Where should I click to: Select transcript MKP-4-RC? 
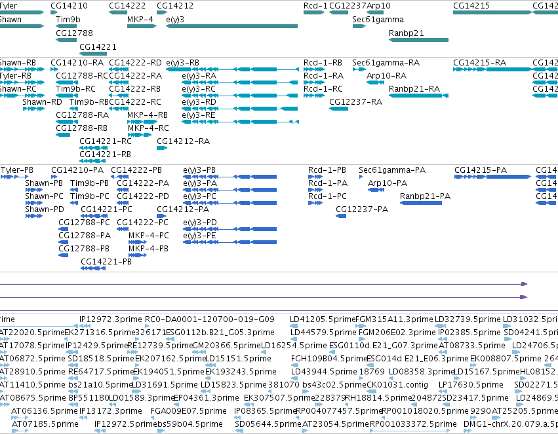point(140,135)
